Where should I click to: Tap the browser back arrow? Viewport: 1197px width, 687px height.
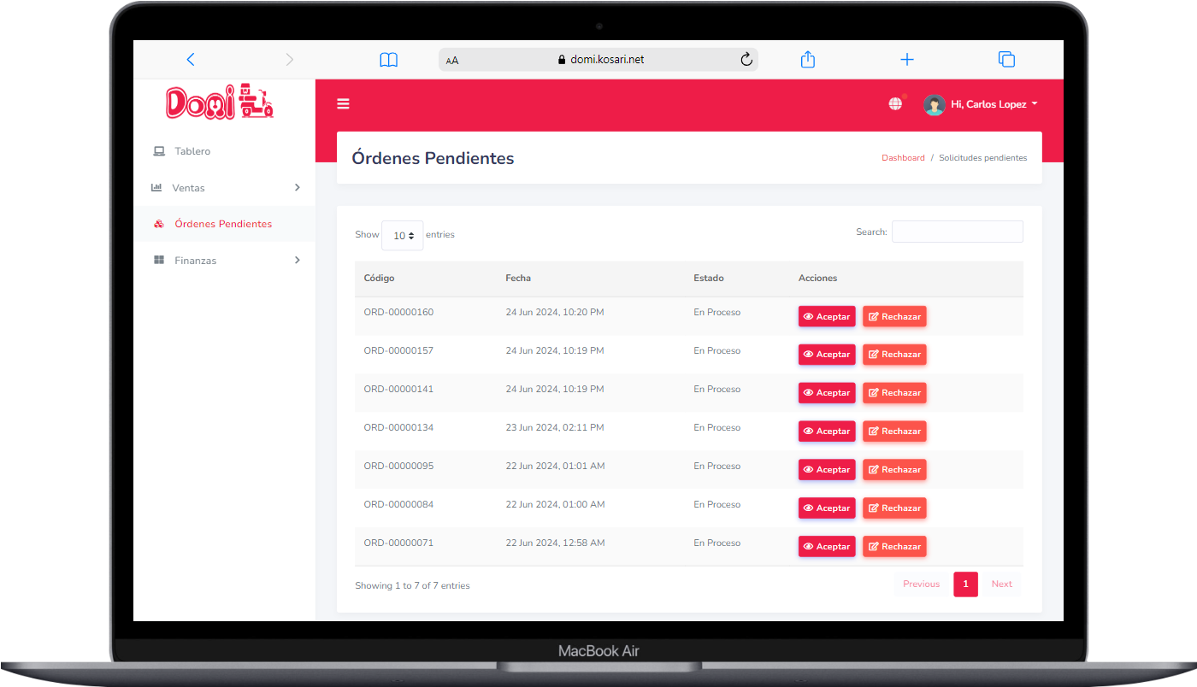pyautogui.click(x=191, y=60)
